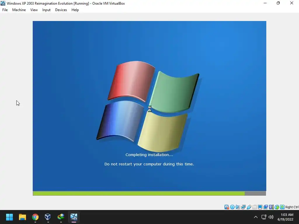This screenshot has height=224, width=299.
Task: Click the "Completing installation..." text
Action: click(149, 155)
